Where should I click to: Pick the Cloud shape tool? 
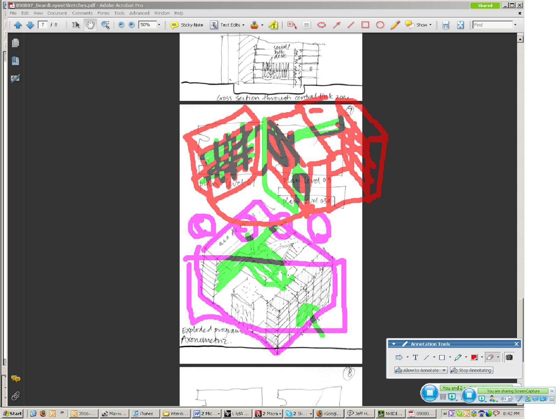point(321,25)
